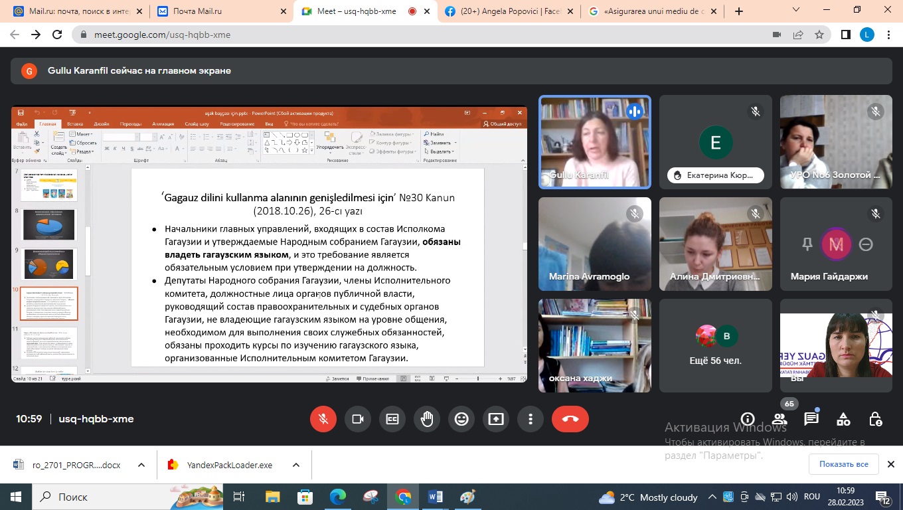Select Marina Avramoglo's video tile
The width and height of the screenshot is (903, 510).
tap(595, 244)
